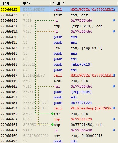Select address 77D66460

[9, 114]
